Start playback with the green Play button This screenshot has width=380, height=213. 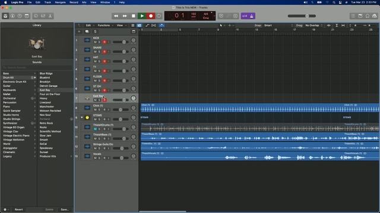[x=142, y=16]
